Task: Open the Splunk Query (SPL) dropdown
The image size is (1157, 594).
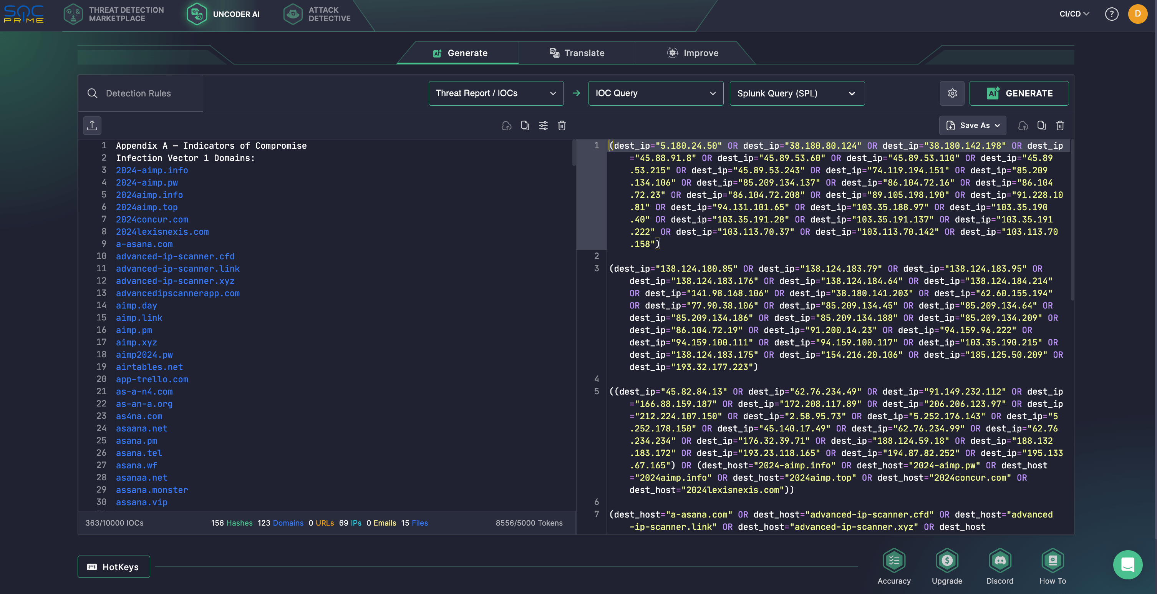Action: pyautogui.click(x=797, y=93)
